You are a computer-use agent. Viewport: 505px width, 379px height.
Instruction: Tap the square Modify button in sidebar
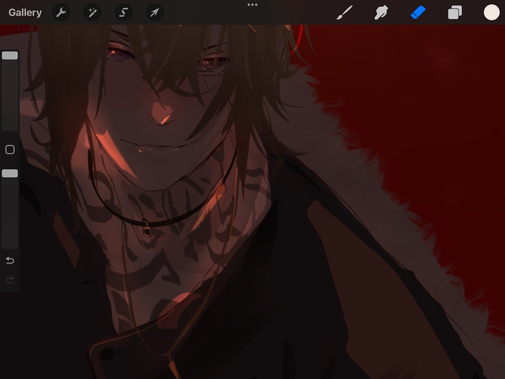point(10,149)
